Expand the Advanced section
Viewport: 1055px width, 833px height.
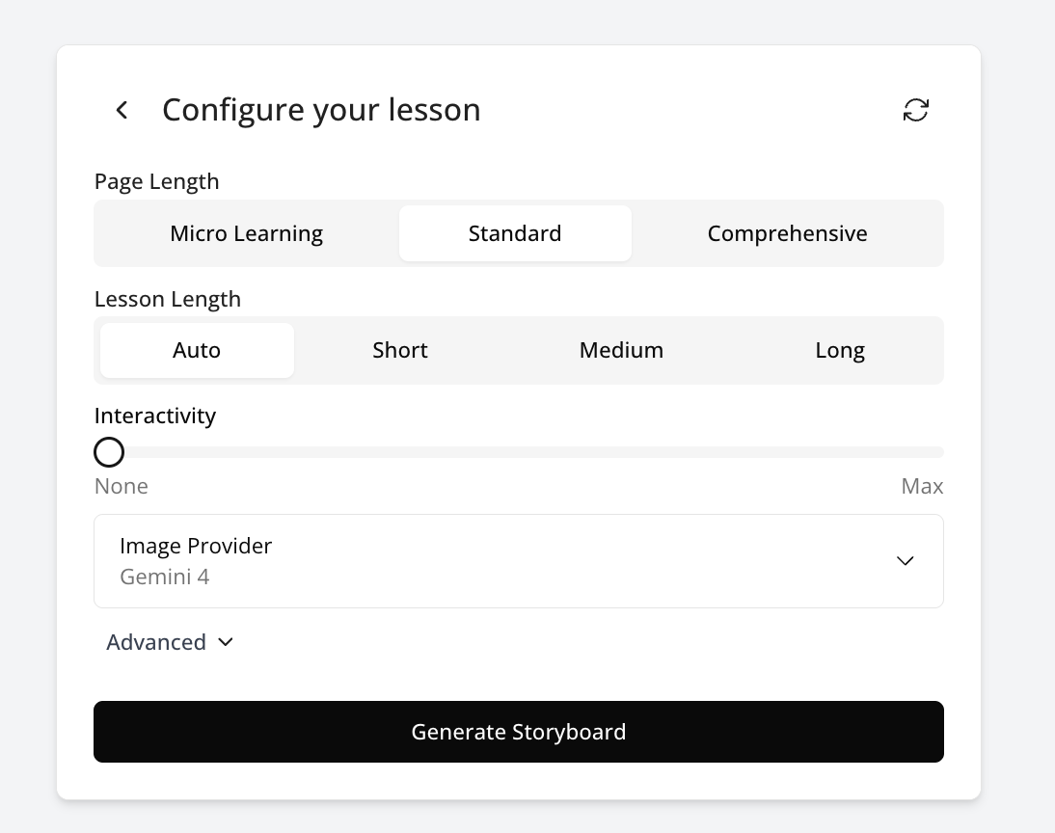(157, 642)
